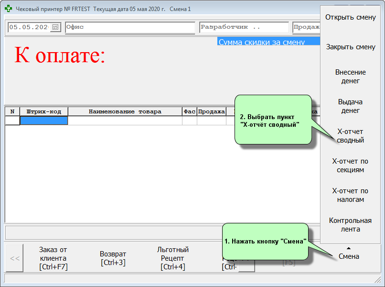Select 'Открыть смену' from the shift menu

click(351, 18)
